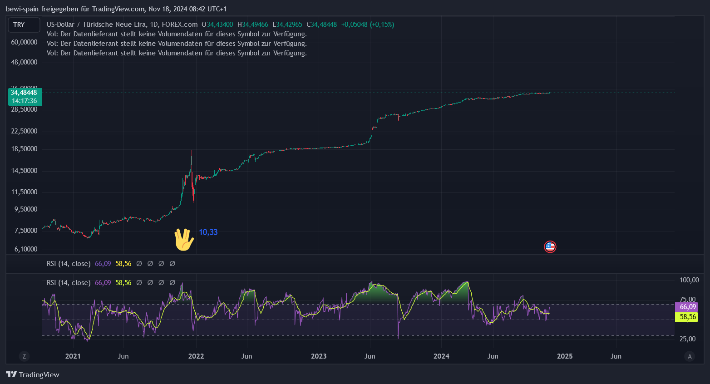The image size is (710, 384).
Task: Click the 11,50000 price axis label
Action: pyautogui.click(x=24, y=192)
